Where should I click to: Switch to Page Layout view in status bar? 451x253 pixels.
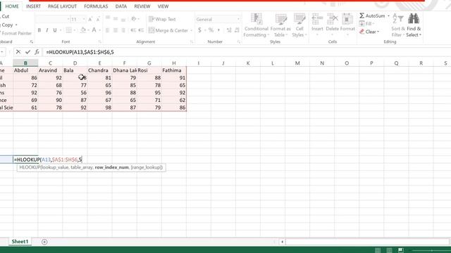tap(389, 250)
